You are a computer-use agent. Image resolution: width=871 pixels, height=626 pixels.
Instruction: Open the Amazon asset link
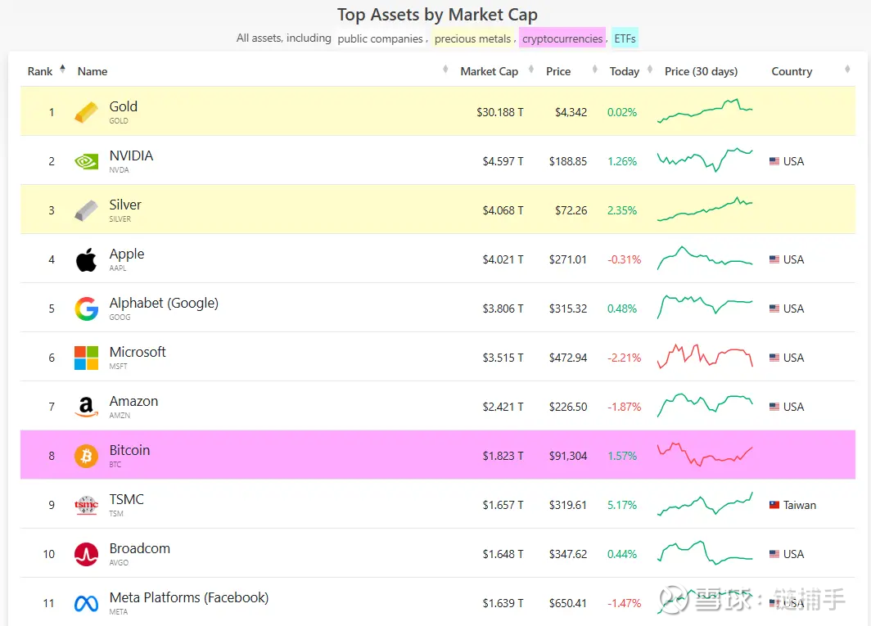click(x=133, y=402)
